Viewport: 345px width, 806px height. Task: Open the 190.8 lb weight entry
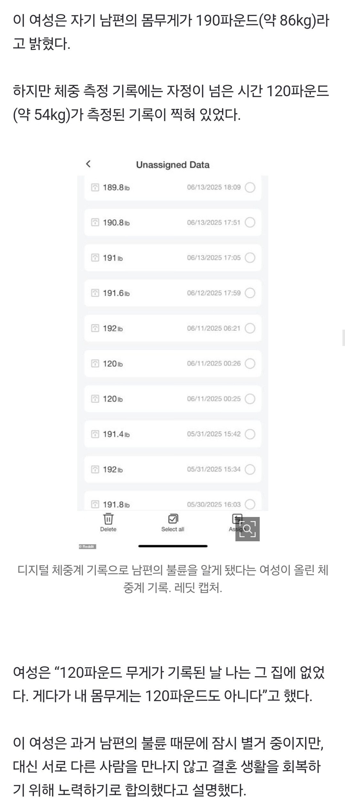coord(172,223)
